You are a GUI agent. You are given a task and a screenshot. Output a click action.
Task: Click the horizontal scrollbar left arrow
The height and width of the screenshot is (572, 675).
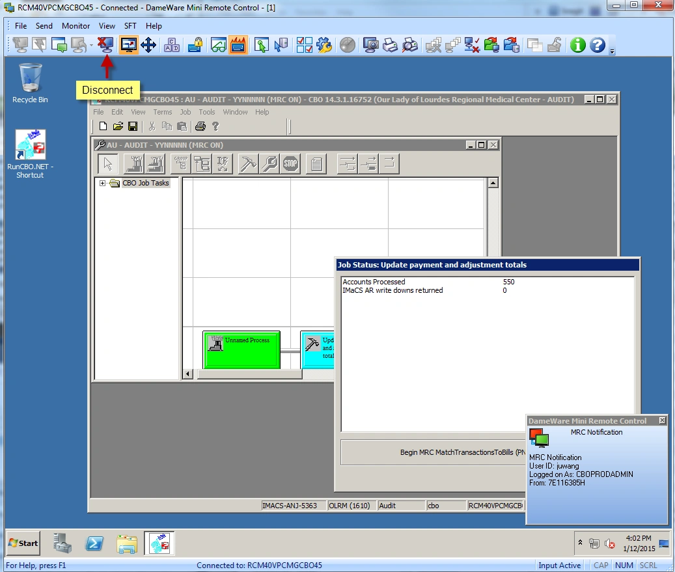click(189, 374)
